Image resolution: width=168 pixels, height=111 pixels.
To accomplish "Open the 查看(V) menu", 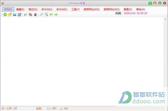I will (128, 10).
